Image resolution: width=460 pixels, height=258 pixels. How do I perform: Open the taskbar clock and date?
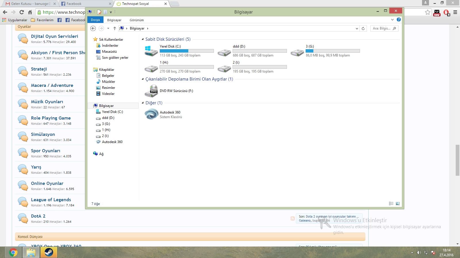pos(446,253)
